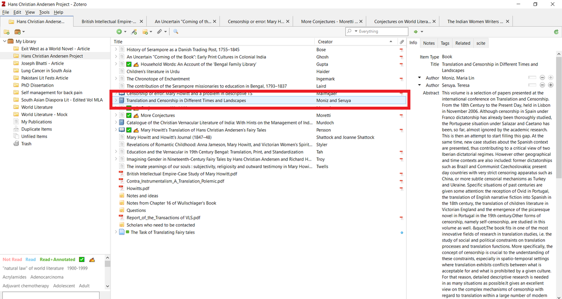Toggle the 'Not Read' colored tag filter
The height and width of the screenshot is (299, 562).
12,259
